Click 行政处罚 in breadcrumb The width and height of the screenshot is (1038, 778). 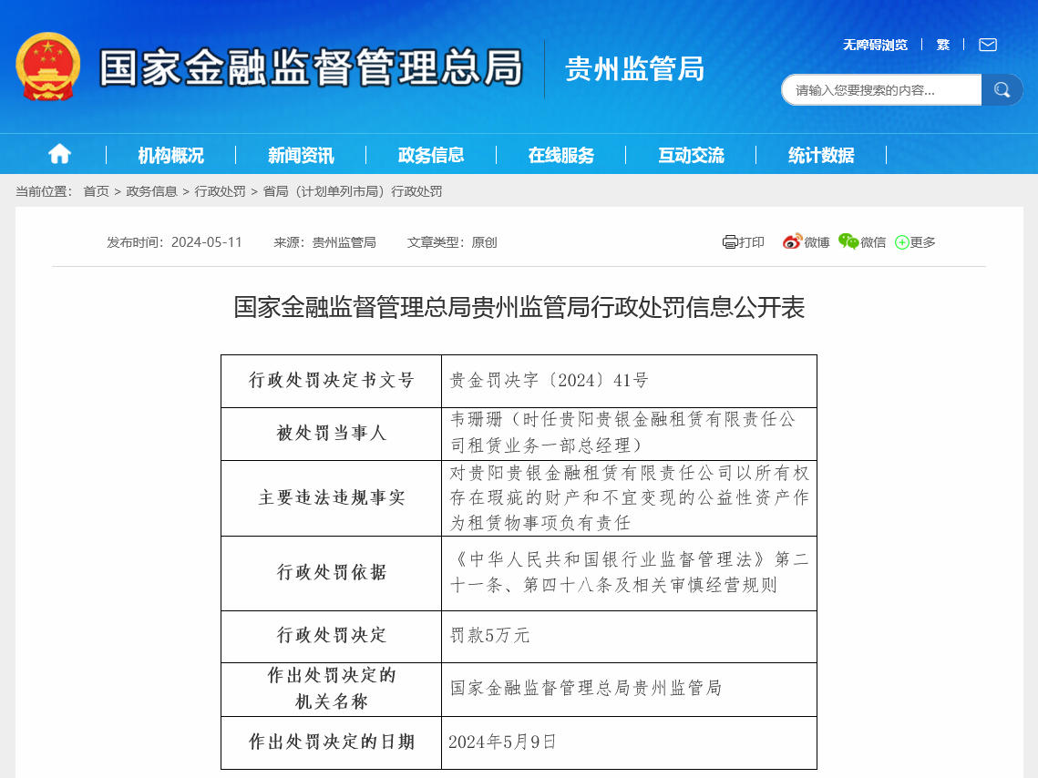coord(220,191)
